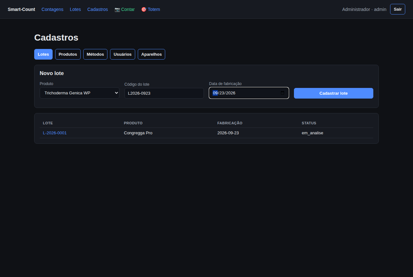Click the target icon beside Totem
This screenshot has width=413, height=277.
(144, 9)
